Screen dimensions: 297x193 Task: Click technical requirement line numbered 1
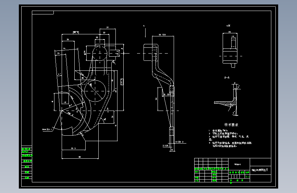coord(218,131)
